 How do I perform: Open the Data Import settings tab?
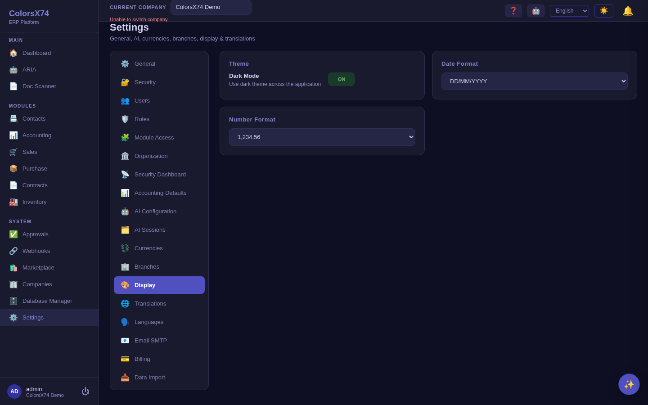tap(159, 378)
